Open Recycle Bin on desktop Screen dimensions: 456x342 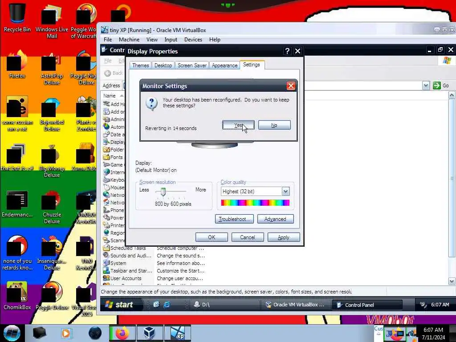[17, 17]
